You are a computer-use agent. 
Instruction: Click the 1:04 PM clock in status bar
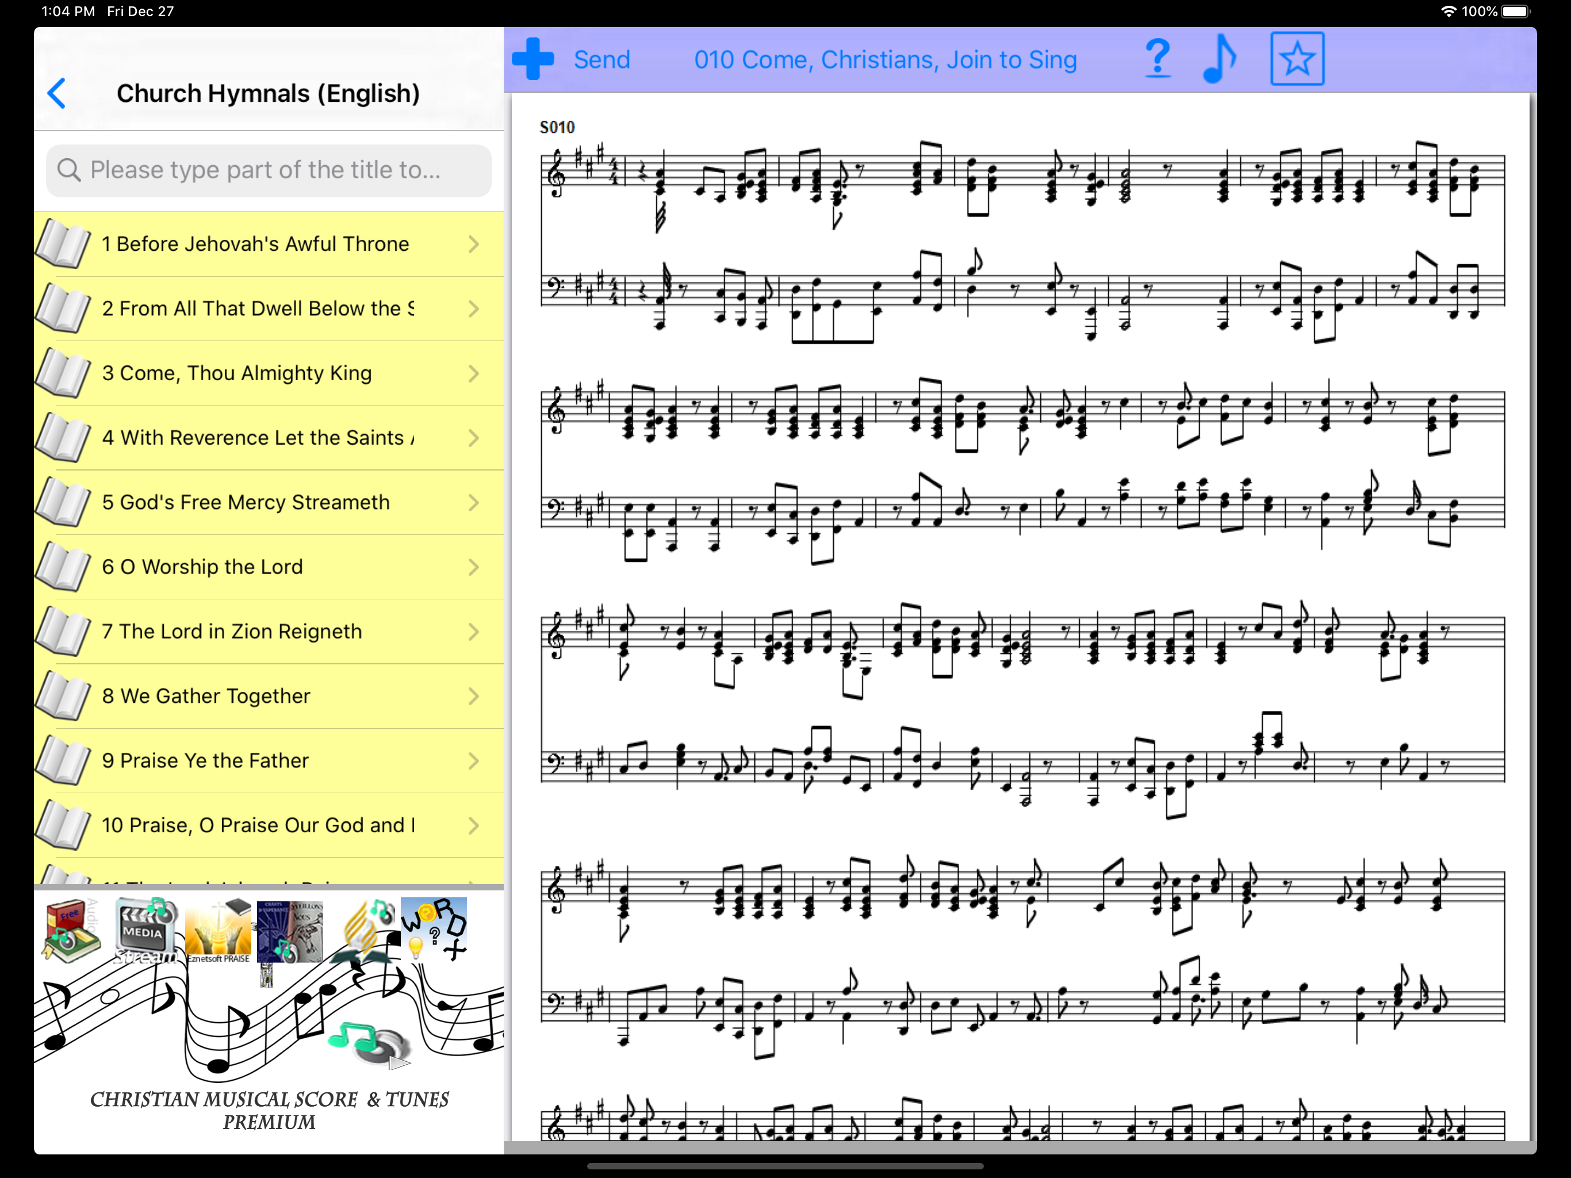68,12
